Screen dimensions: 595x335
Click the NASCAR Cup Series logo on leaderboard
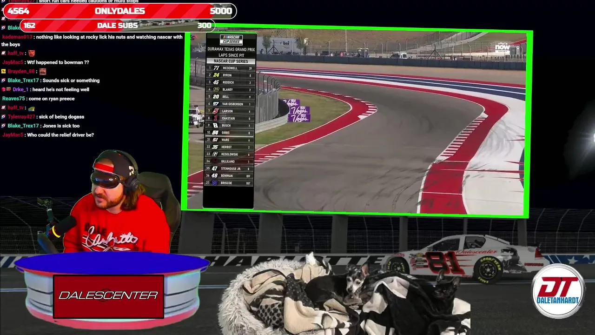[x=231, y=40]
